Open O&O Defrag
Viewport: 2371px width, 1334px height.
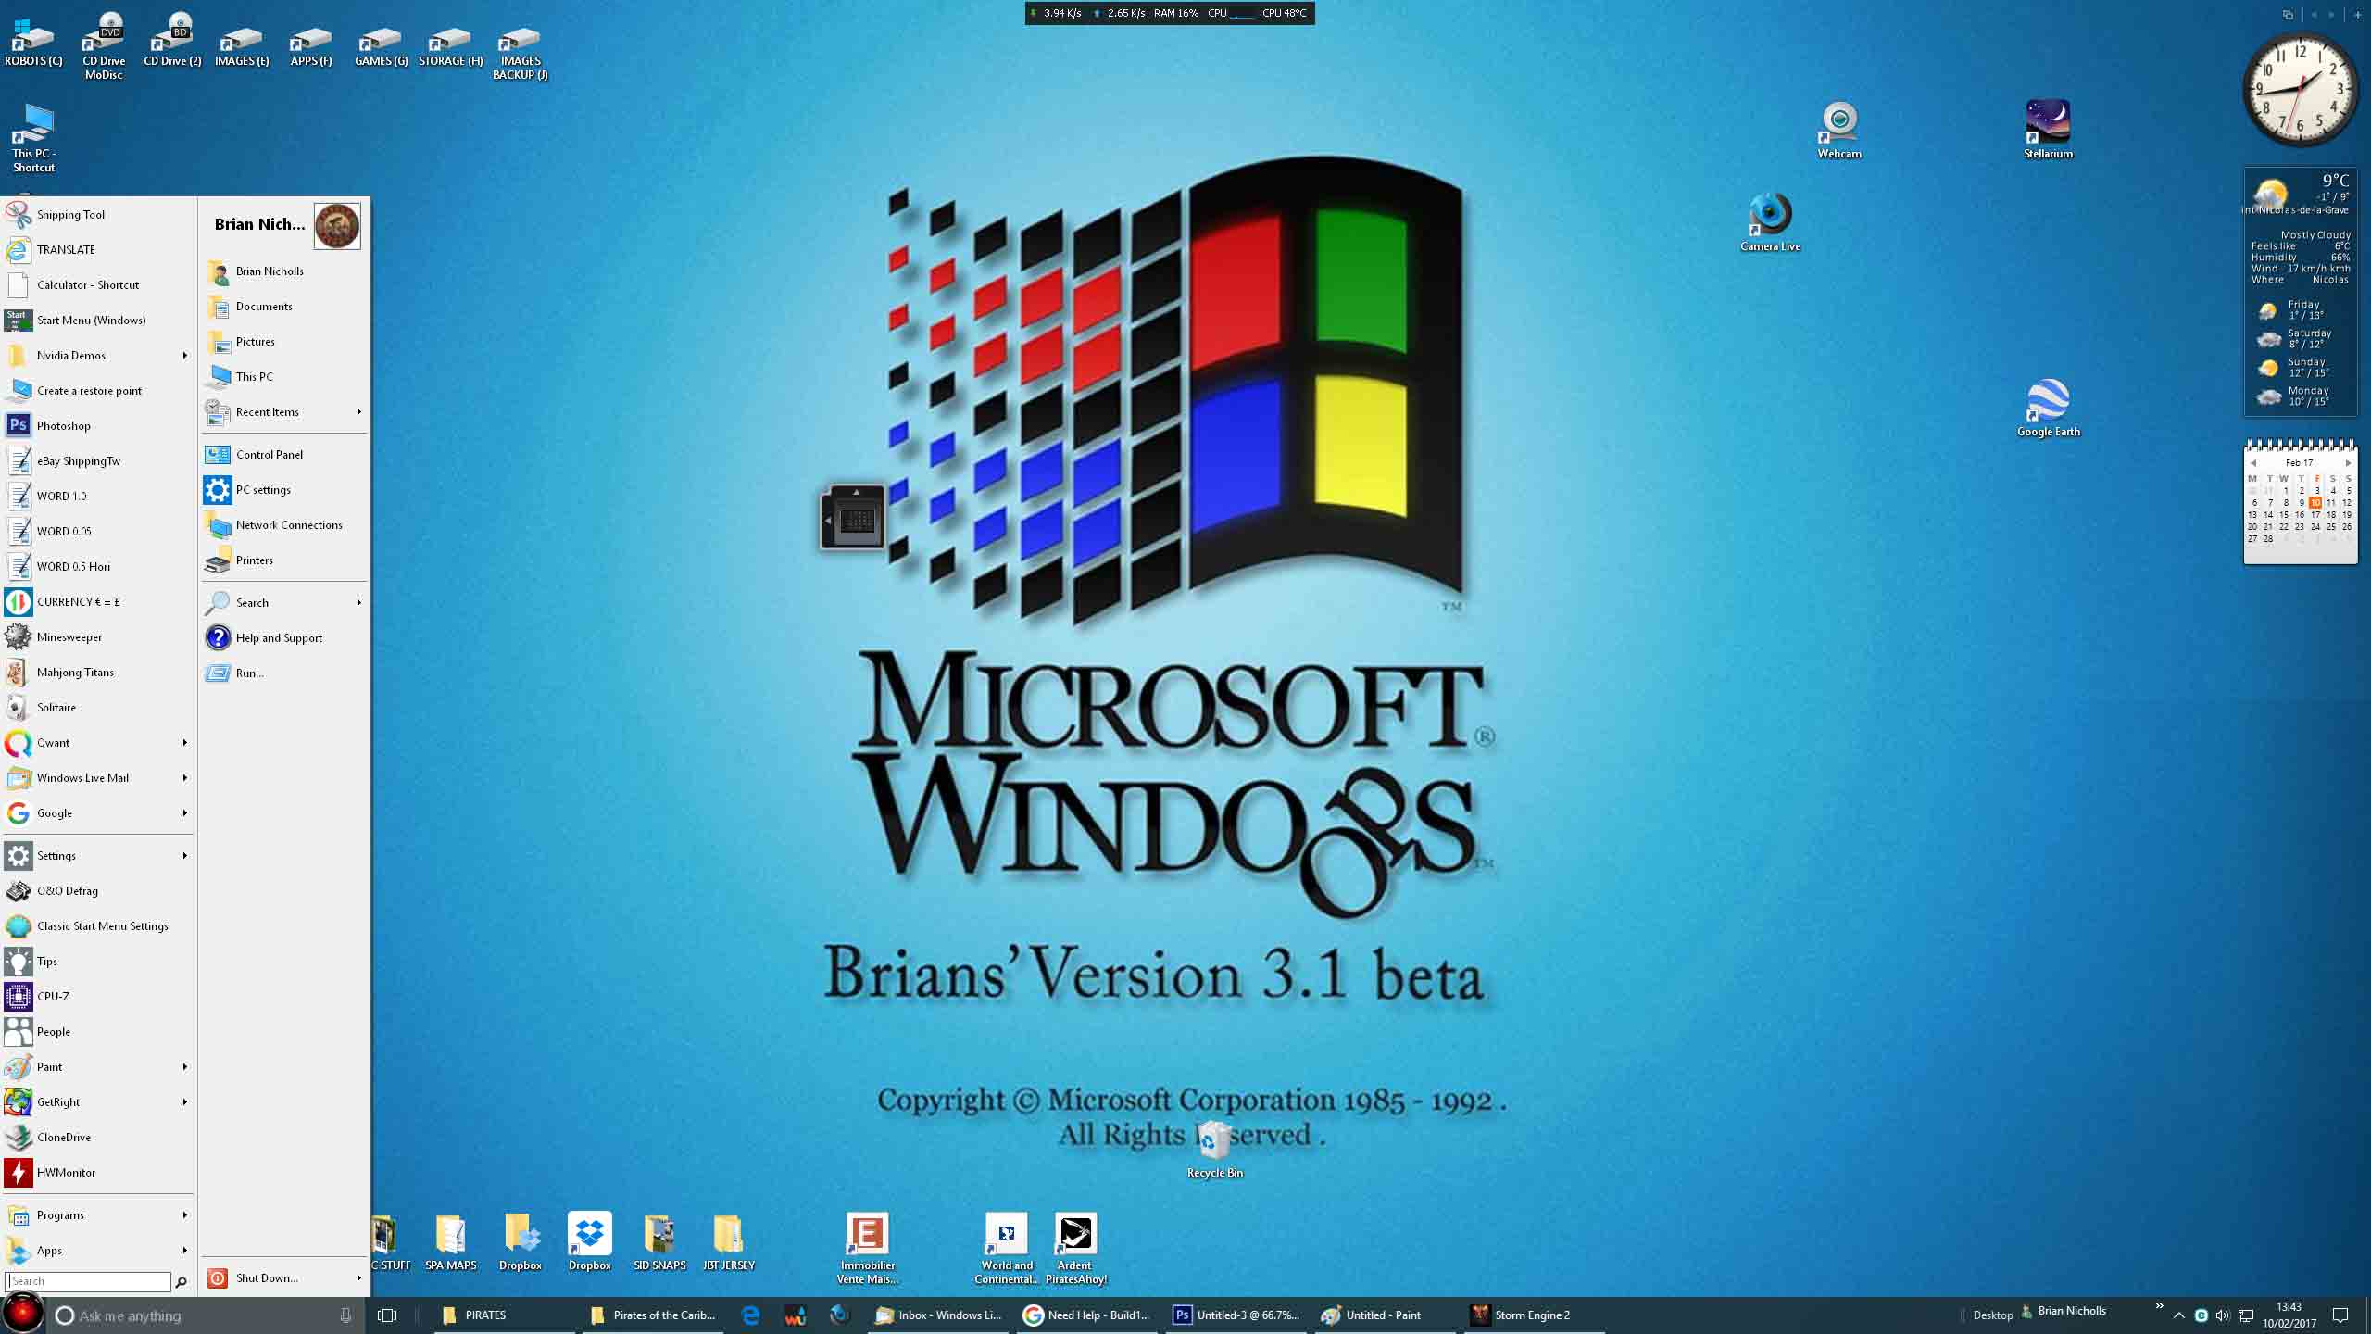[98, 890]
